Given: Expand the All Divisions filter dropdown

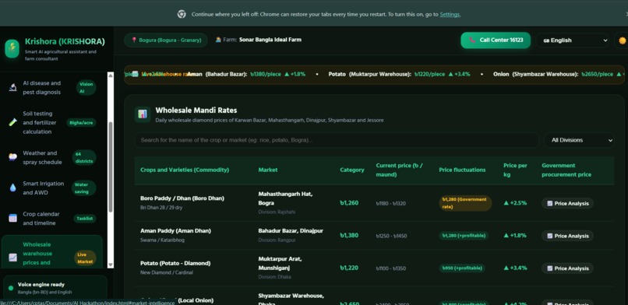Looking at the screenshot, I should click(579, 140).
